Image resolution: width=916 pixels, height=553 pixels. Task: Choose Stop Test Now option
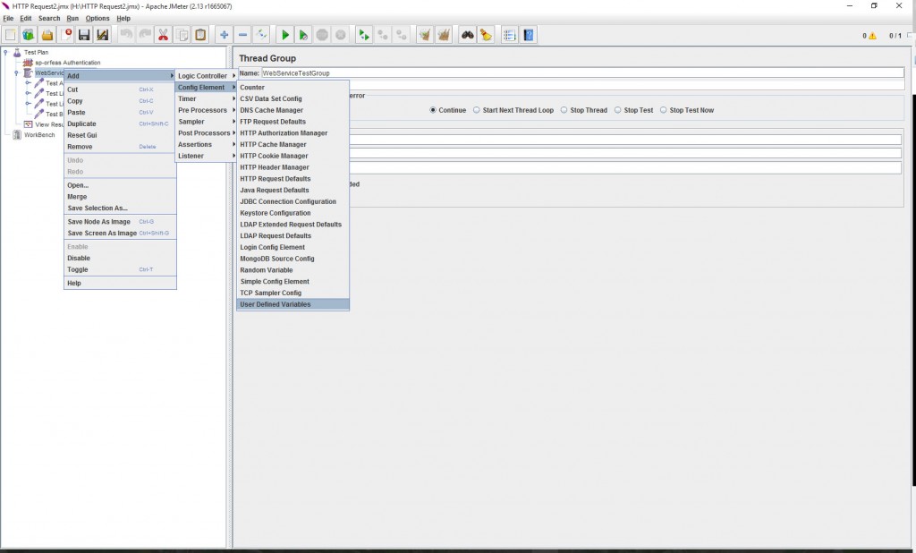pos(666,110)
